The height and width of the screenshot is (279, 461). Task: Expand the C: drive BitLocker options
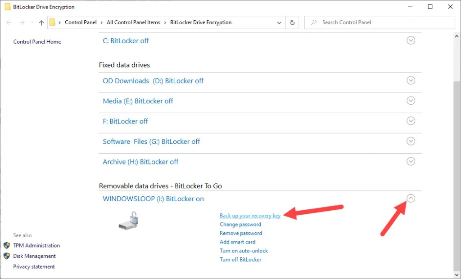(x=411, y=40)
